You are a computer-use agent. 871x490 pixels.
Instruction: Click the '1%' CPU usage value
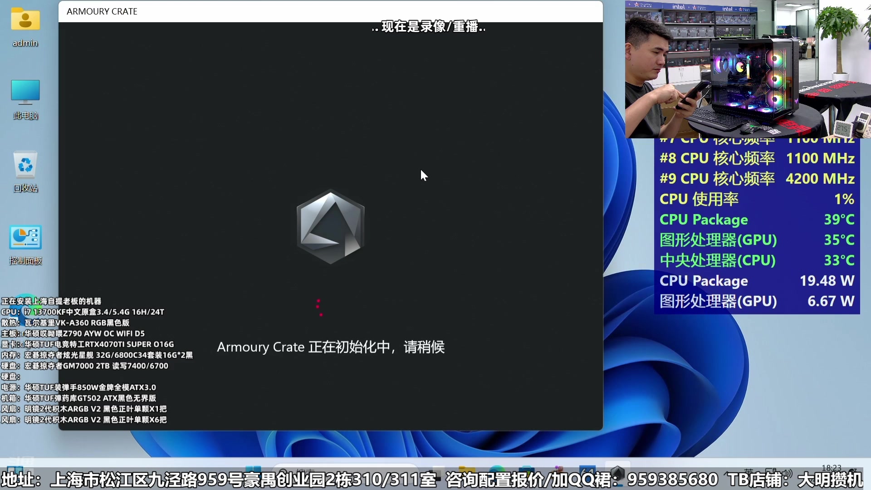(844, 199)
